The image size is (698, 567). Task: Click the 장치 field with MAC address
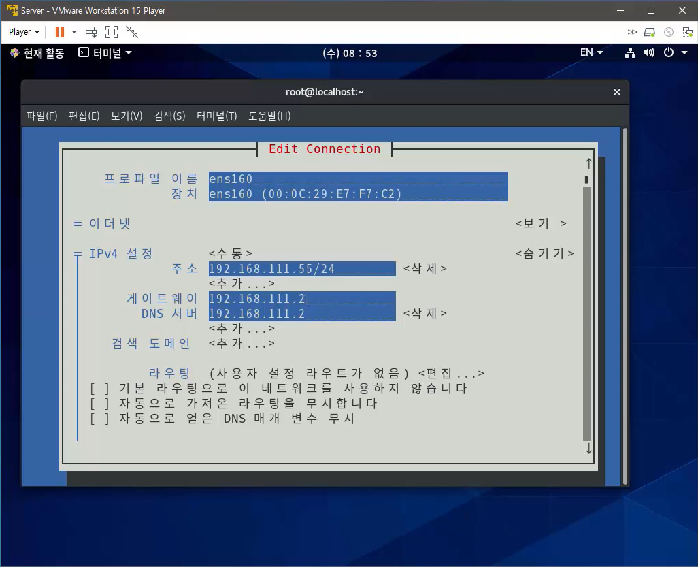point(359,194)
